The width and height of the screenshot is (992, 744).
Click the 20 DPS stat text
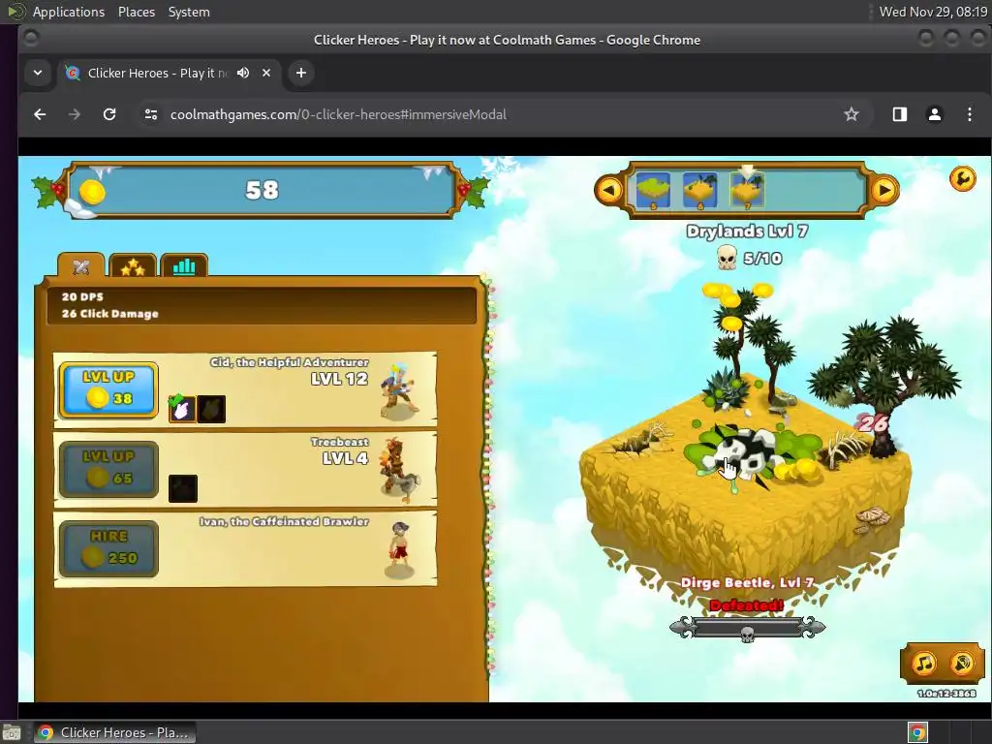pos(82,296)
